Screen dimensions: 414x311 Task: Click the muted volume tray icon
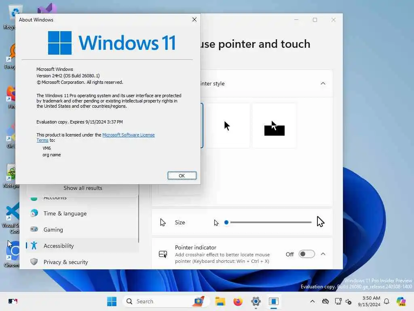pos(349,301)
